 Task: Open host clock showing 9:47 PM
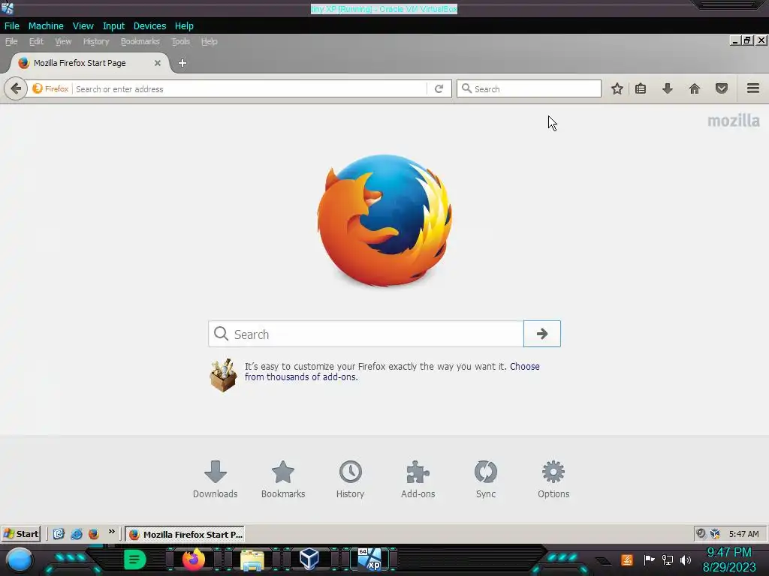[729, 559]
